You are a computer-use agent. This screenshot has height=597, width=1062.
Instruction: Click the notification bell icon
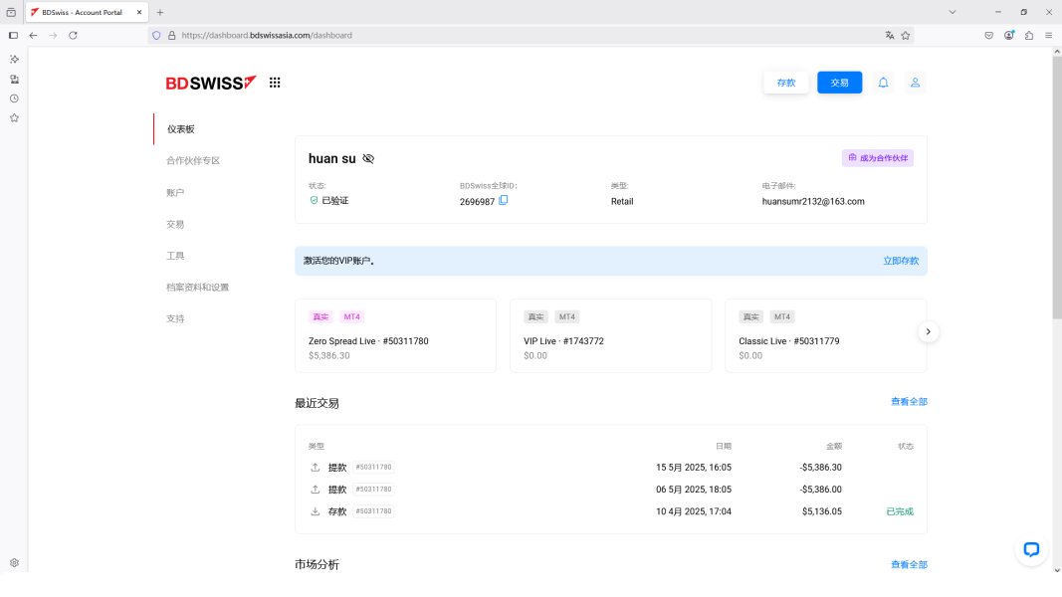pos(883,83)
